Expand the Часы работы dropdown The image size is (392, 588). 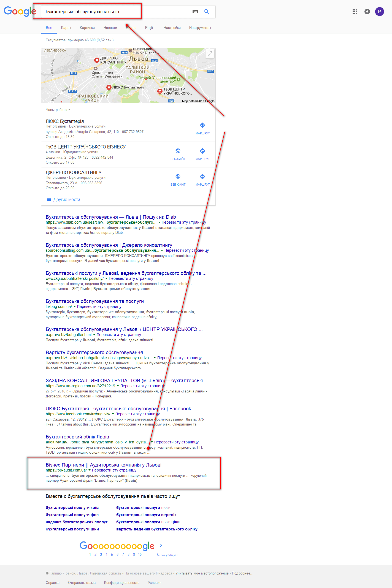point(58,110)
